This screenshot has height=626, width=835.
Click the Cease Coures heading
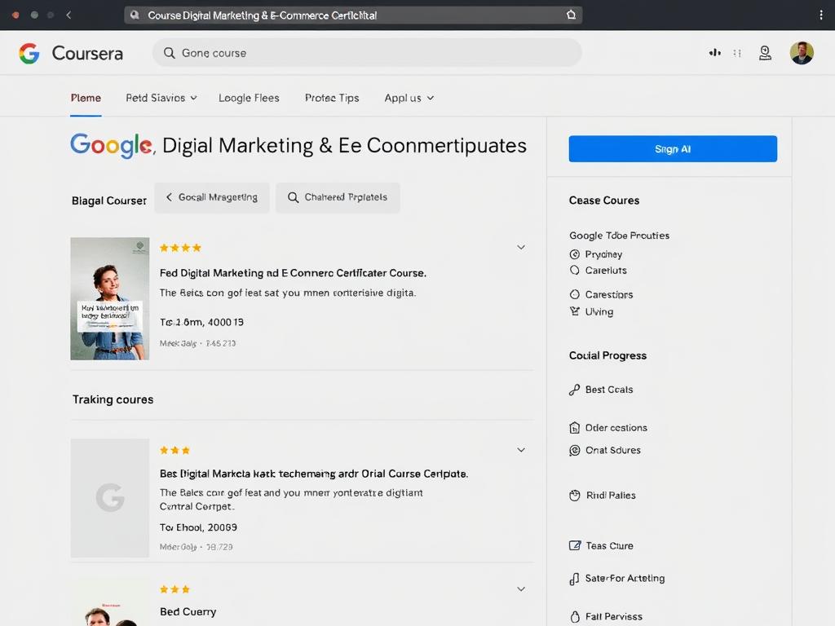(x=604, y=201)
